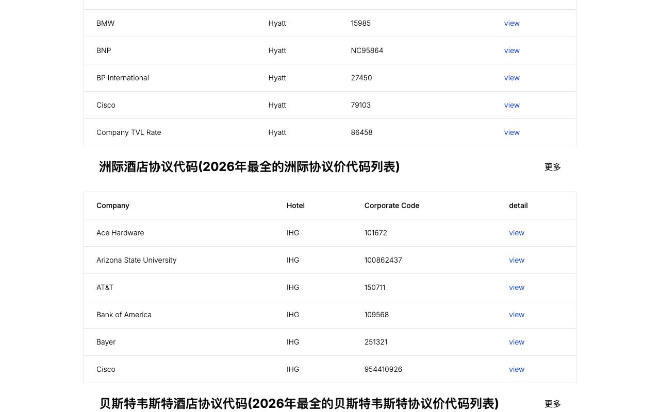The image size is (660, 412).
Task: Open the view link for BNP
Action: tap(511, 50)
